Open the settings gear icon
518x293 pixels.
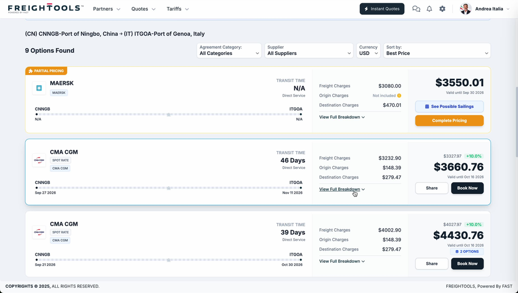coord(442,9)
